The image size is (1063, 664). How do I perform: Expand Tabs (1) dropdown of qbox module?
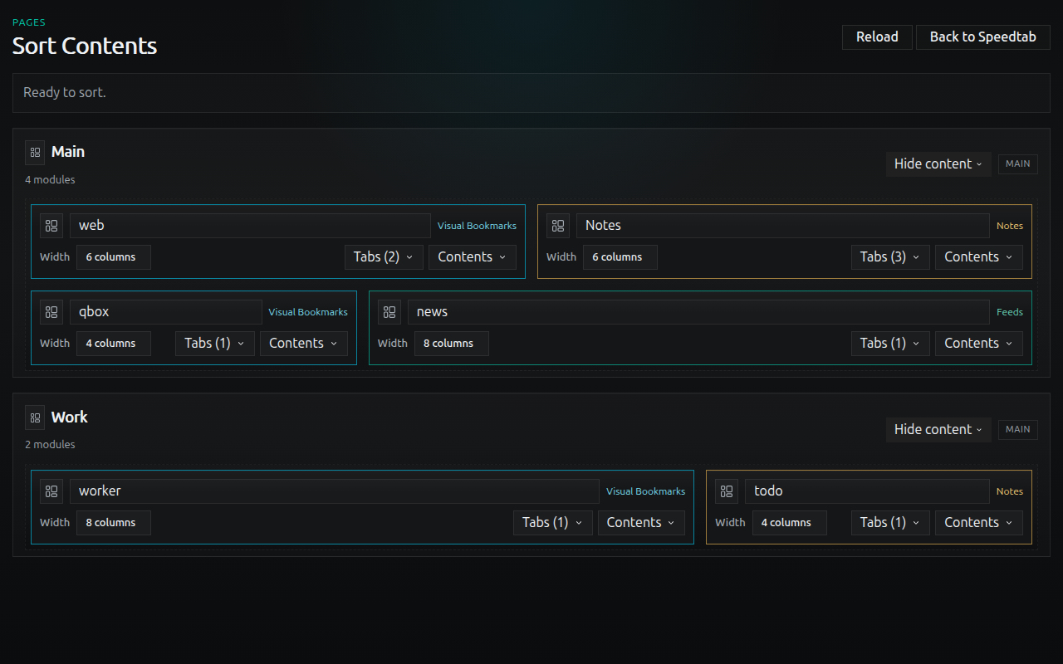(x=215, y=344)
